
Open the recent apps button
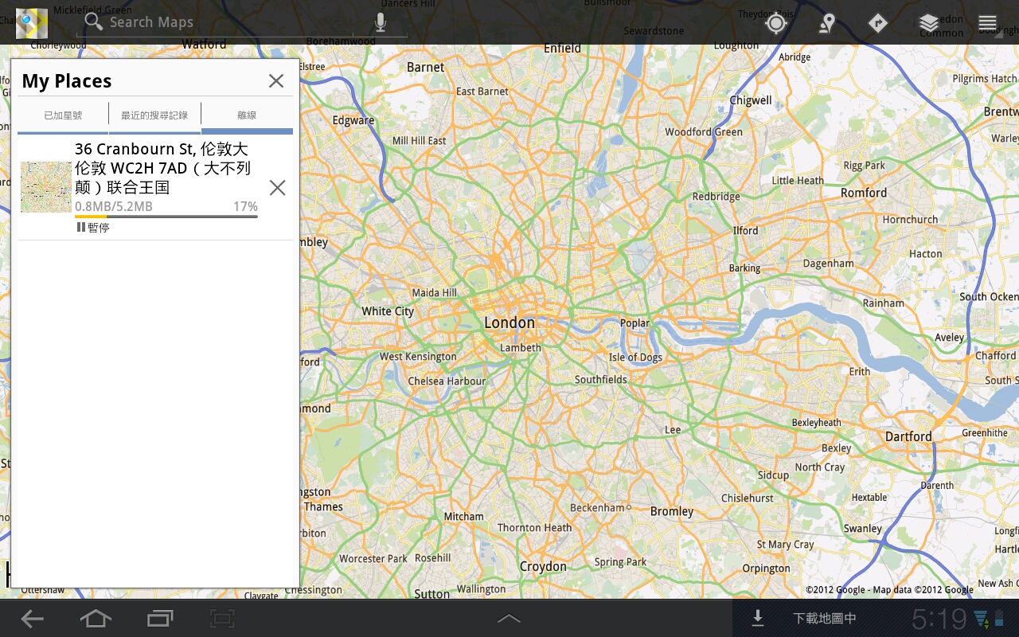click(160, 618)
